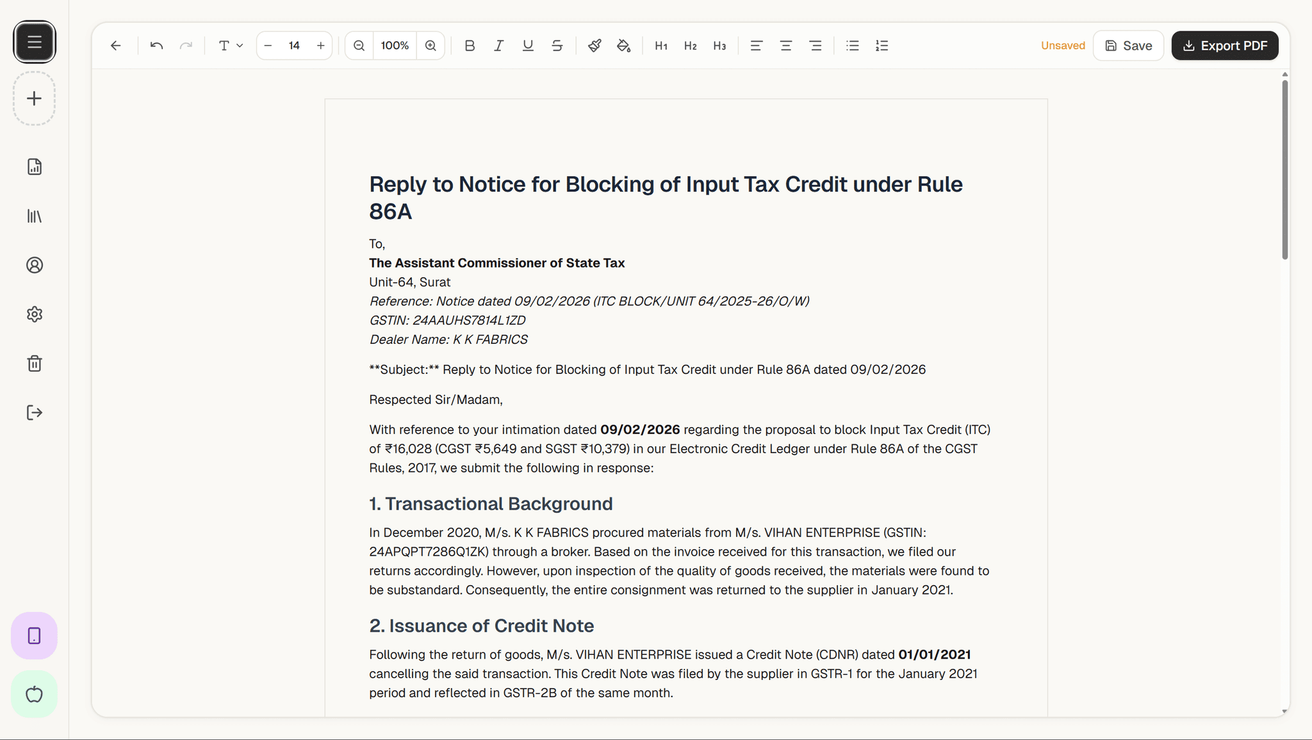Click the vertical scrollbar thumb

pos(1284,170)
